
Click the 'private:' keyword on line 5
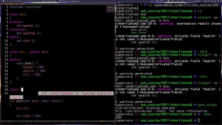coord(16,22)
